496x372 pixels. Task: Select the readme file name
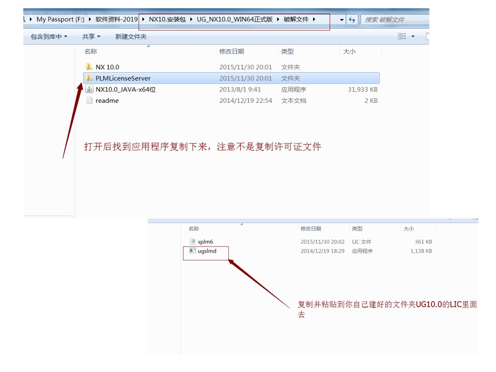[x=107, y=101]
